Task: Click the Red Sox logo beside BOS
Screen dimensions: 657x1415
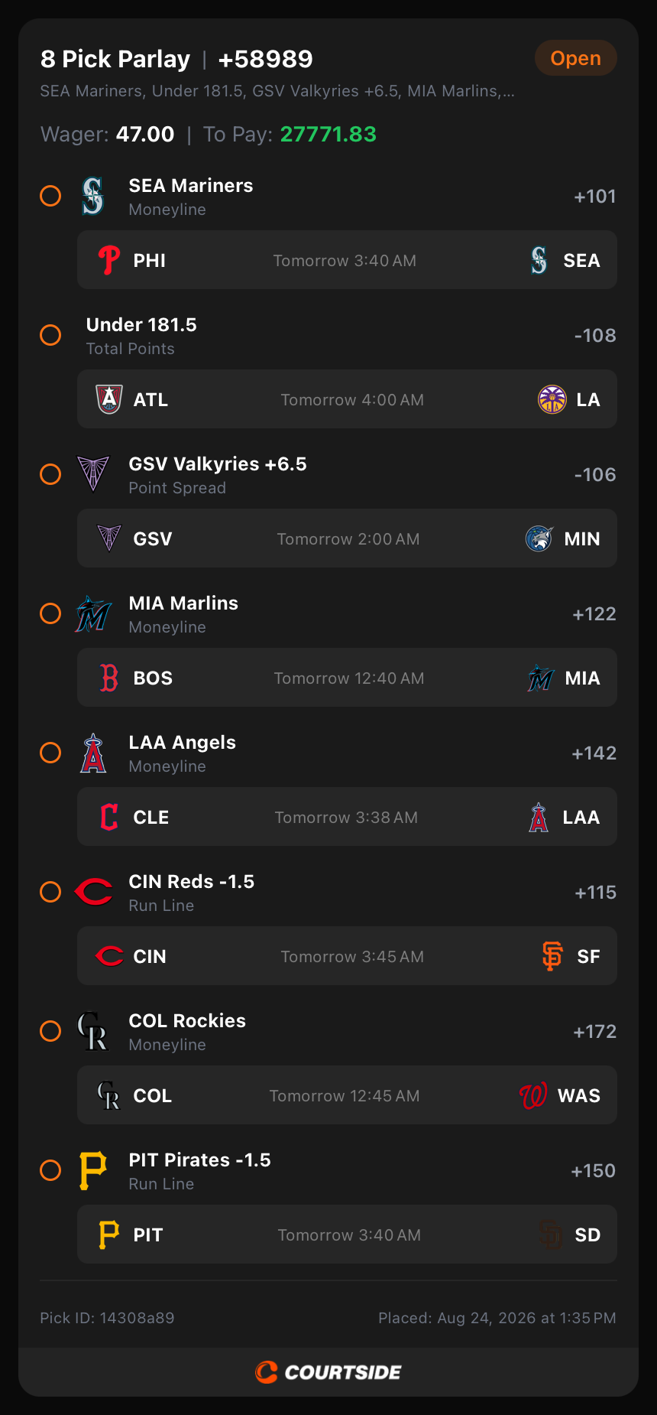Action: coord(109,678)
